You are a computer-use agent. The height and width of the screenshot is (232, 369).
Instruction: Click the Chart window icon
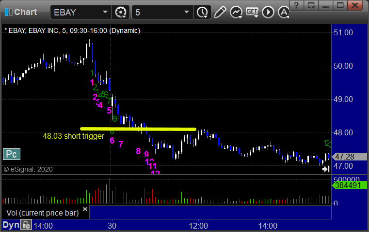pyautogui.click(x=8, y=12)
